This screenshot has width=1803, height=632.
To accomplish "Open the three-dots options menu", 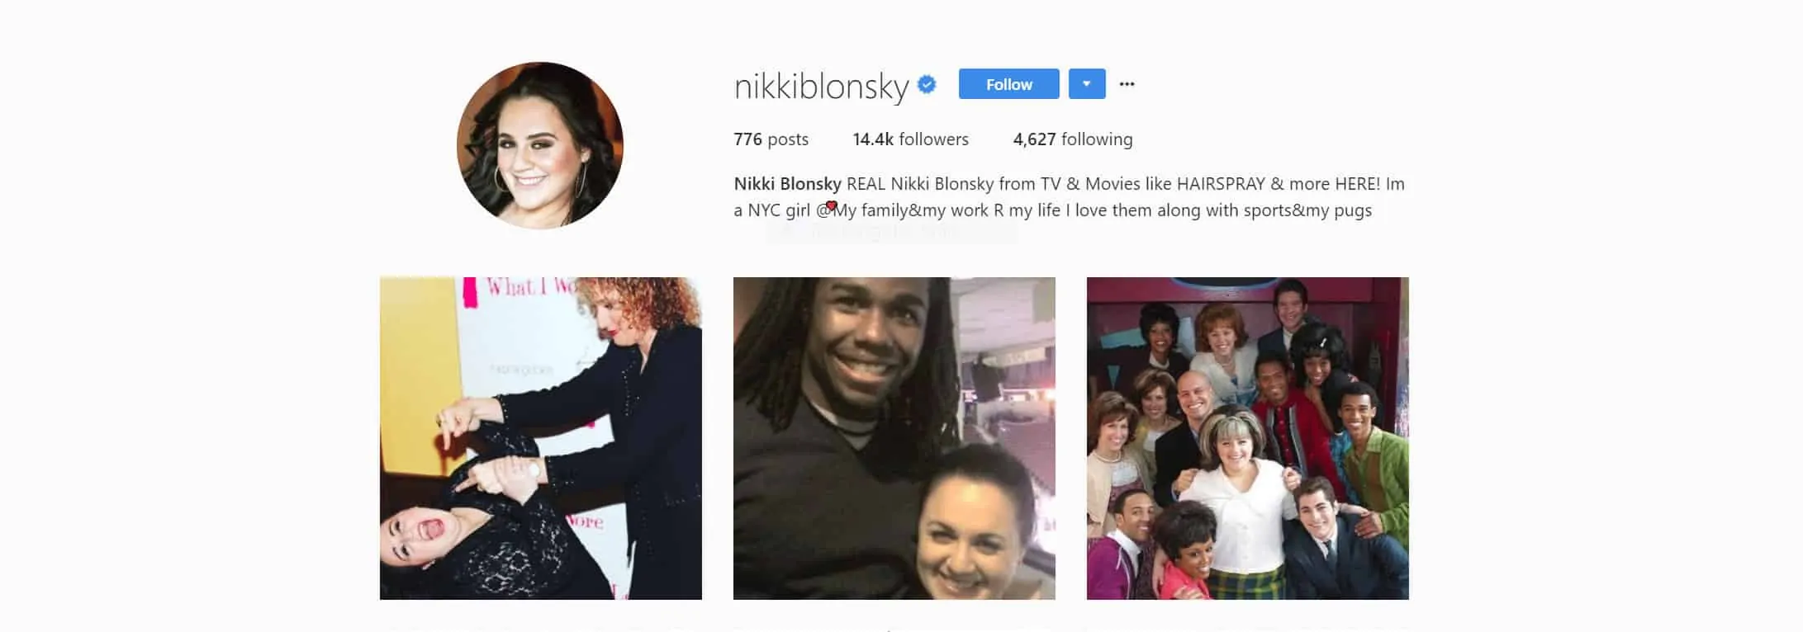I will click(1127, 84).
